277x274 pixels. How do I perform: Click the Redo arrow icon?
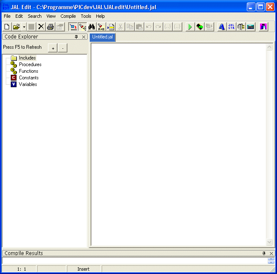click(x=158, y=27)
